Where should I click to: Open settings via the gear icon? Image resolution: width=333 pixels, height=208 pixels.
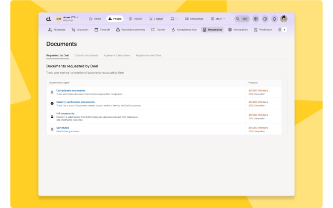coord(256,19)
